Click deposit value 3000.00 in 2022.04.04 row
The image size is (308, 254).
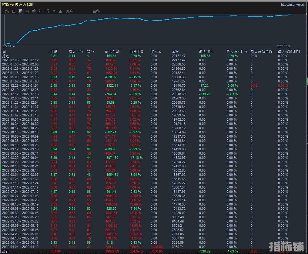pos(156,247)
